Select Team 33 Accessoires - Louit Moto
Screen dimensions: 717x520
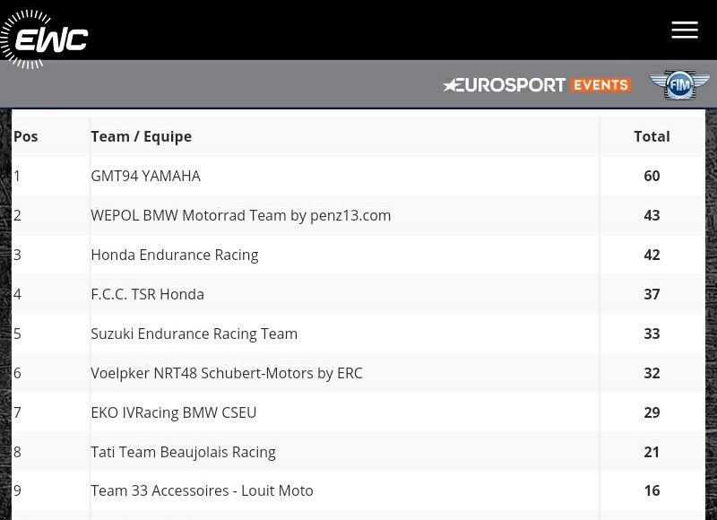point(202,491)
